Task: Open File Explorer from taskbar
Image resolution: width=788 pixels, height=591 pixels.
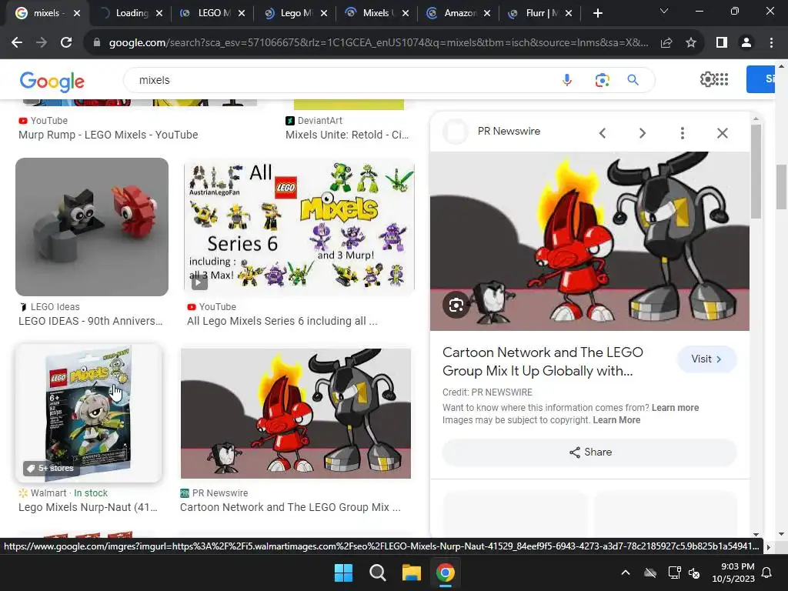Action: [411, 573]
